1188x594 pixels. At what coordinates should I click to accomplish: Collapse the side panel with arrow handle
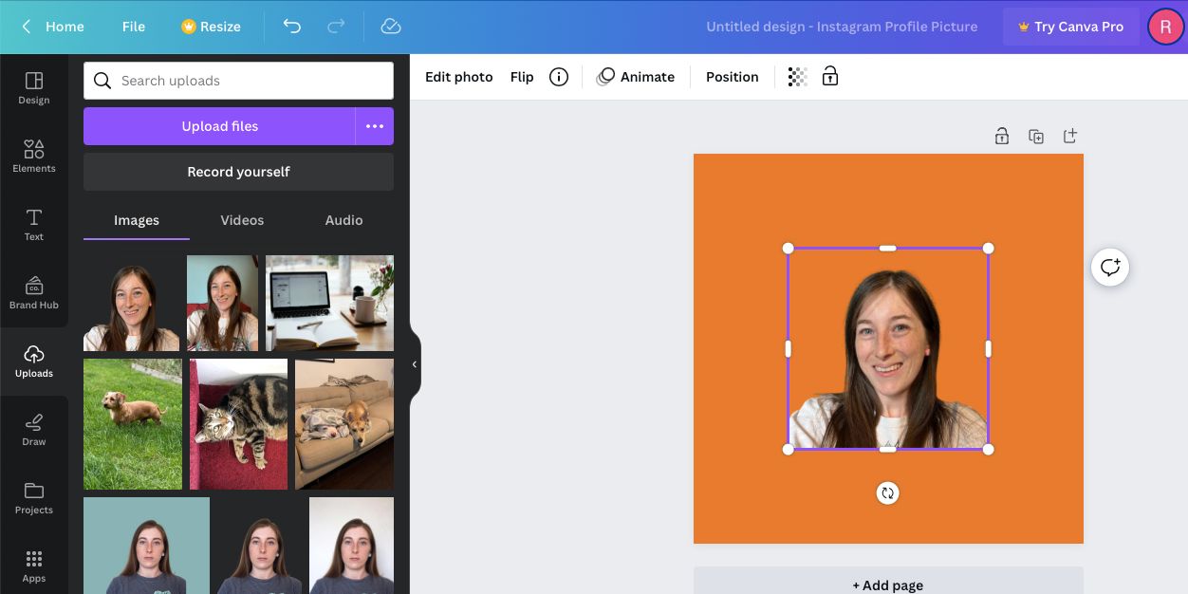click(x=414, y=364)
